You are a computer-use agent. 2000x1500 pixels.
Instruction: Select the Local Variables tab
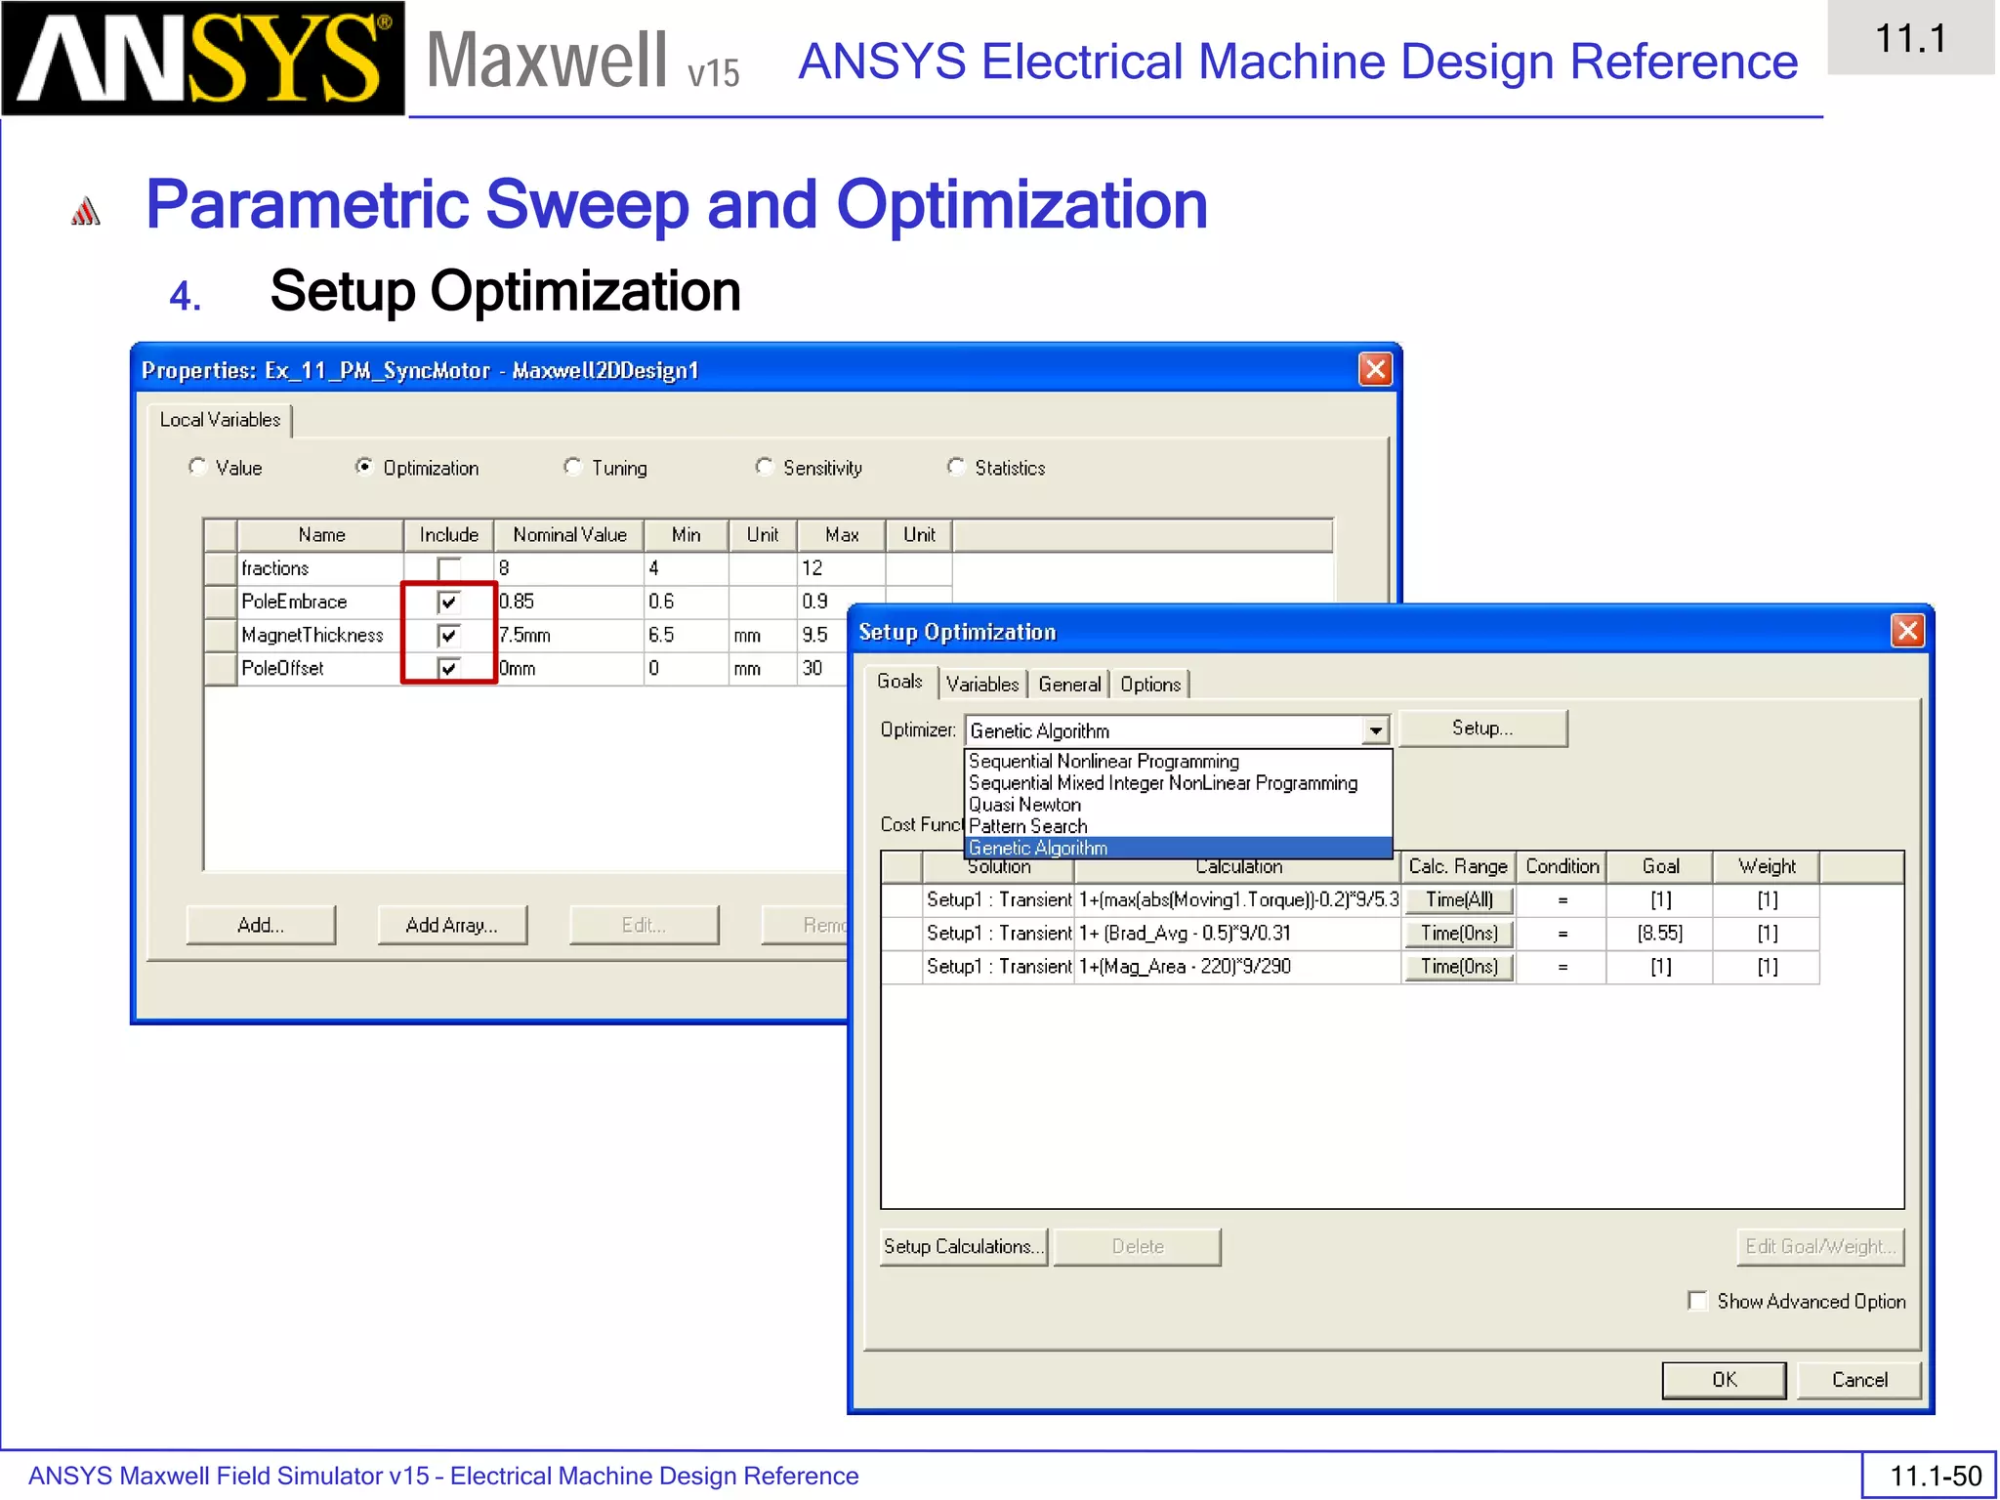point(220,420)
